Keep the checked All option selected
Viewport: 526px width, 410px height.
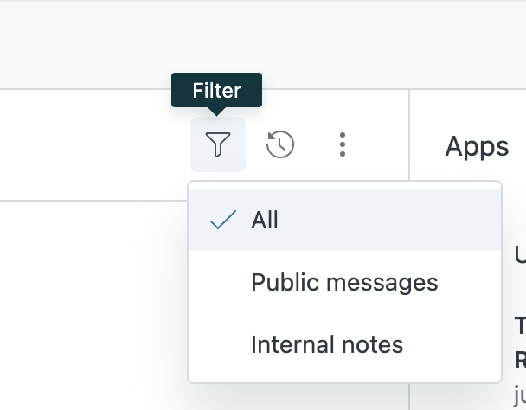coord(265,221)
